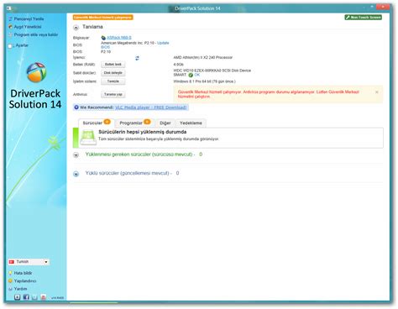Viewport: 398px width, 309px height.
Task: Collapse the Tanılama section
Action: pos(76,28)
